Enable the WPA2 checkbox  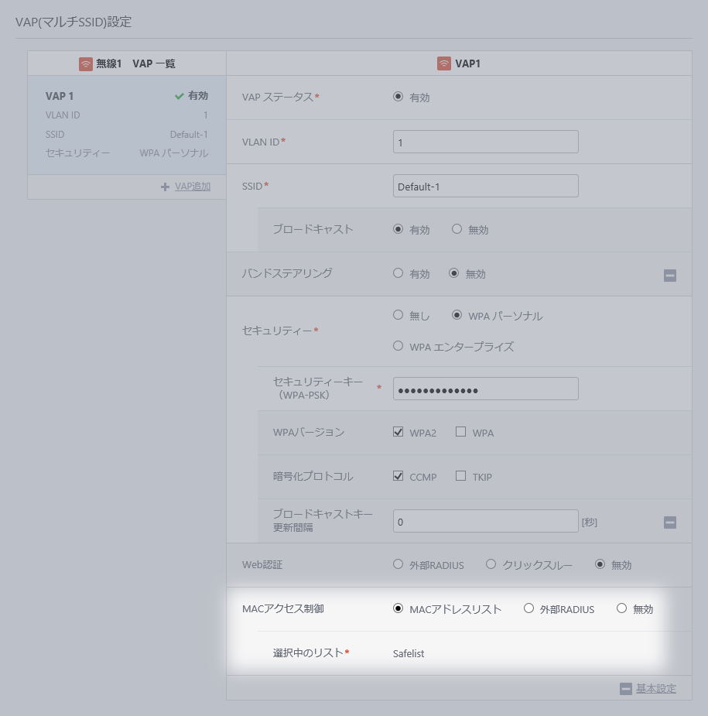tap(398, 432)
